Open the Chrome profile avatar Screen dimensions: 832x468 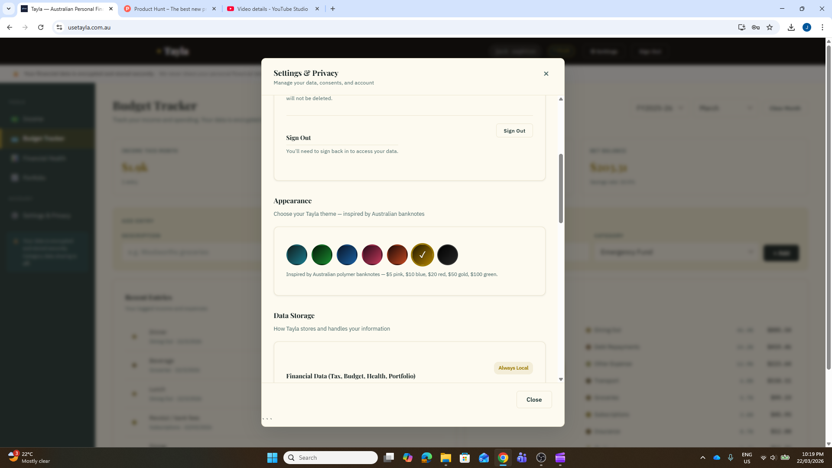pyautogui.click(x=807, y=27)
